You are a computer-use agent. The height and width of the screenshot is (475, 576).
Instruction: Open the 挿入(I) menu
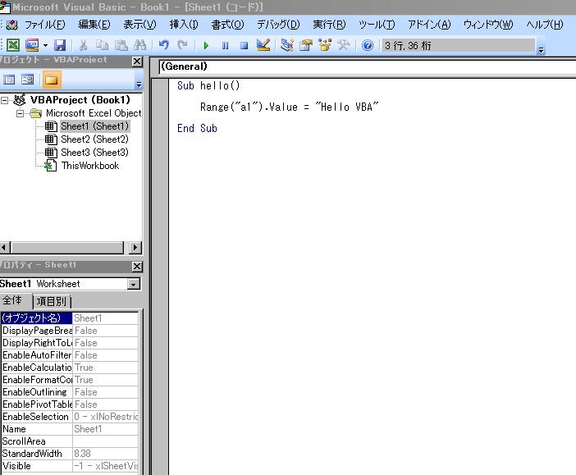tap(184, 25)
